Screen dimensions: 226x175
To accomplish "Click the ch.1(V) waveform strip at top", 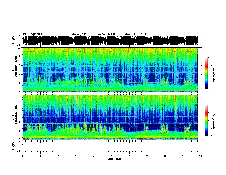I will (110, 41).
